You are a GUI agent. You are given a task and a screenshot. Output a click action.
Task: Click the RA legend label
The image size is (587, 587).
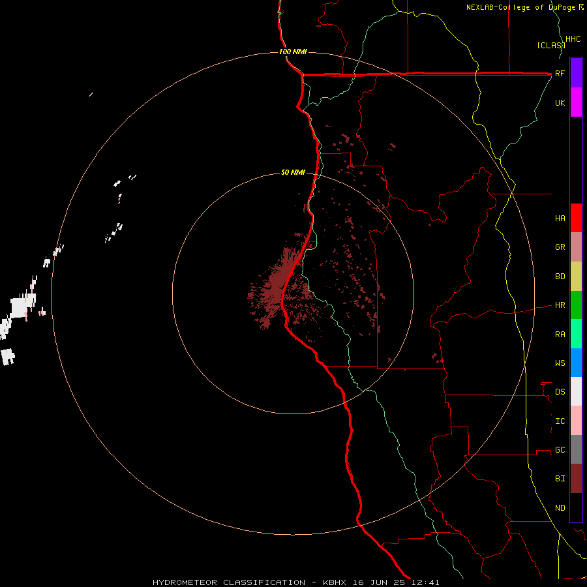point(560,335)
